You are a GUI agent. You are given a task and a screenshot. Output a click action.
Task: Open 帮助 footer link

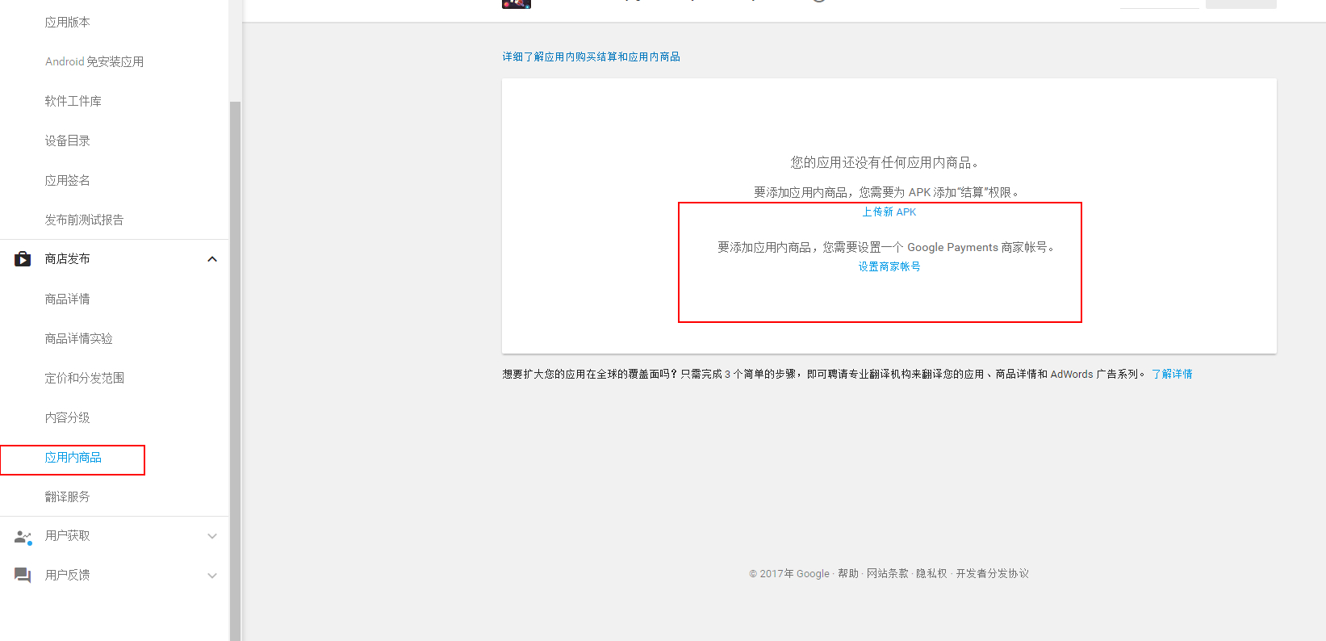point(848,573)
